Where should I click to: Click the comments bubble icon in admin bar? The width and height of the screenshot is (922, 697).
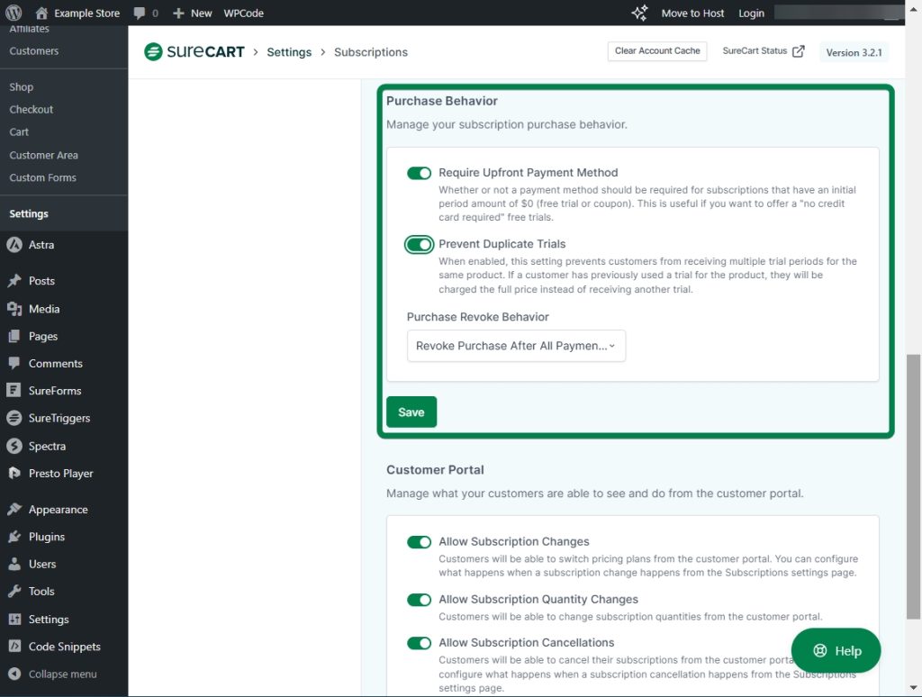click(140, 14)
